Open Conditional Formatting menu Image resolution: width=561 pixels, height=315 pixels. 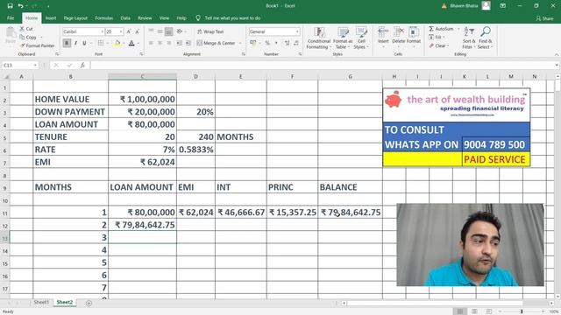(318, 38)
